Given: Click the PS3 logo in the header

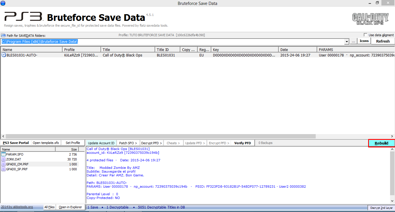Looking at the screenshot, I should 24,17.
